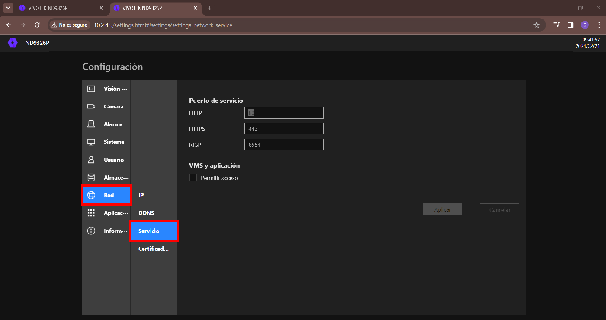
Task: Click the 'Puerto de servicio' heading
Action: click(x=216, y=101)
